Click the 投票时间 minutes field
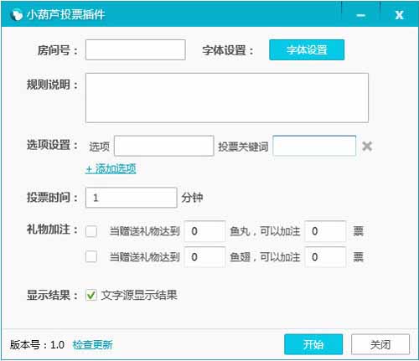This screenshot has width=419, height=361. (132, 198)
